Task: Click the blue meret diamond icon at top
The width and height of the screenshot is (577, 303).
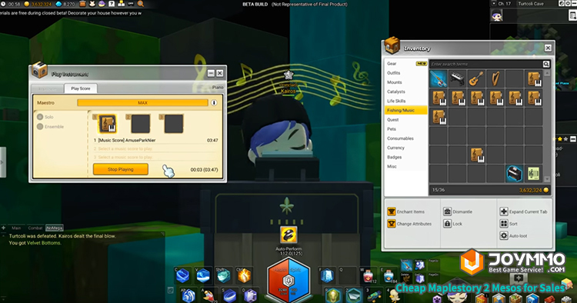Action: [x=58, y=4]
